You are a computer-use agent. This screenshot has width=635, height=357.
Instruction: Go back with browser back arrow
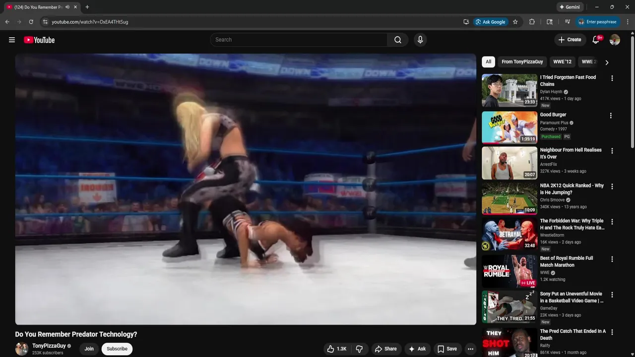point(7,22)
